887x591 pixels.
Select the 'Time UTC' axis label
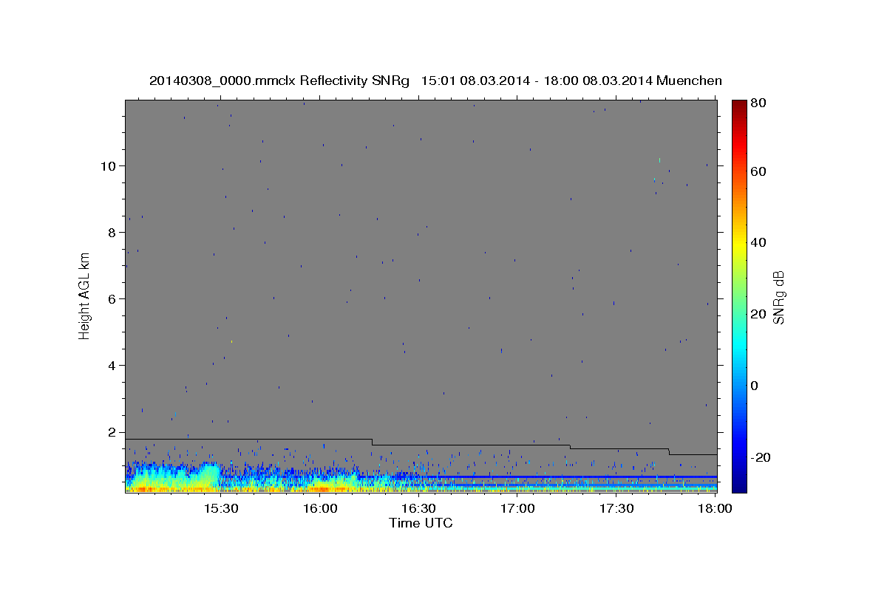click(x=421, y=523)
